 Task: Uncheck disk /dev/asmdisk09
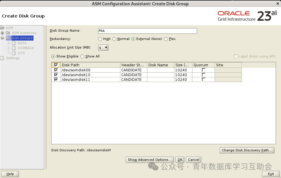pos(56,70)
